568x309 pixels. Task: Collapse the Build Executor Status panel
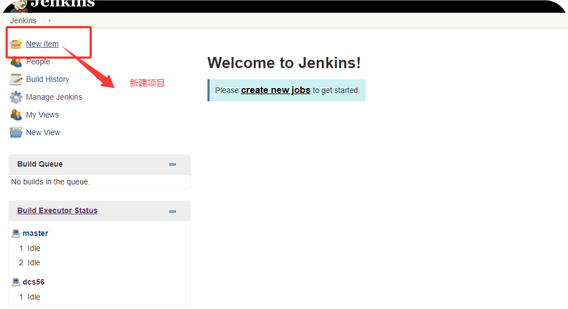tap(173, 211)
